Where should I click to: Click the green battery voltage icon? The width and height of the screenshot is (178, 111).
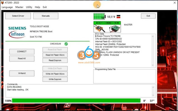(100, 17)
